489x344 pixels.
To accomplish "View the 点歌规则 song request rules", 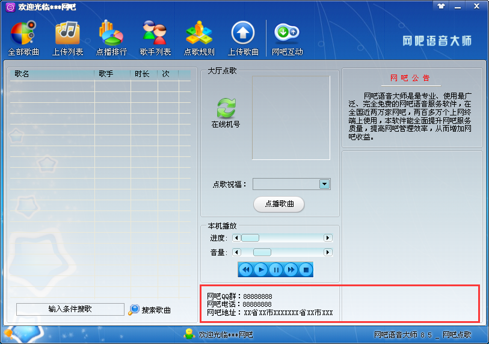I will pos(199,38).
